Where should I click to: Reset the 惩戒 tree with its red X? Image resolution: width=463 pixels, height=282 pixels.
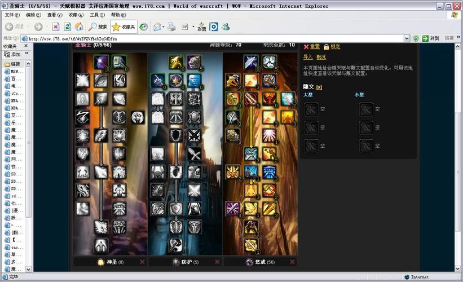pyautogui.click(x=292, y=262)
